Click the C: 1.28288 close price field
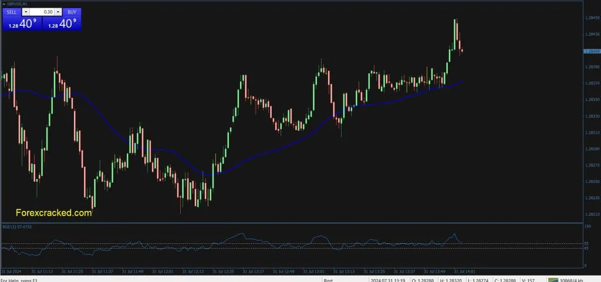Image resolution: width=601 pixels, height=282 pixels. coord(507,280)
